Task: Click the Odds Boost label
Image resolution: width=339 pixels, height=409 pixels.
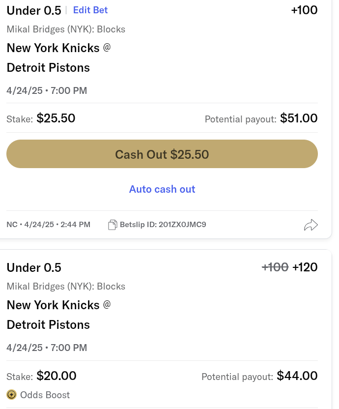Action: tap(45, 395)
